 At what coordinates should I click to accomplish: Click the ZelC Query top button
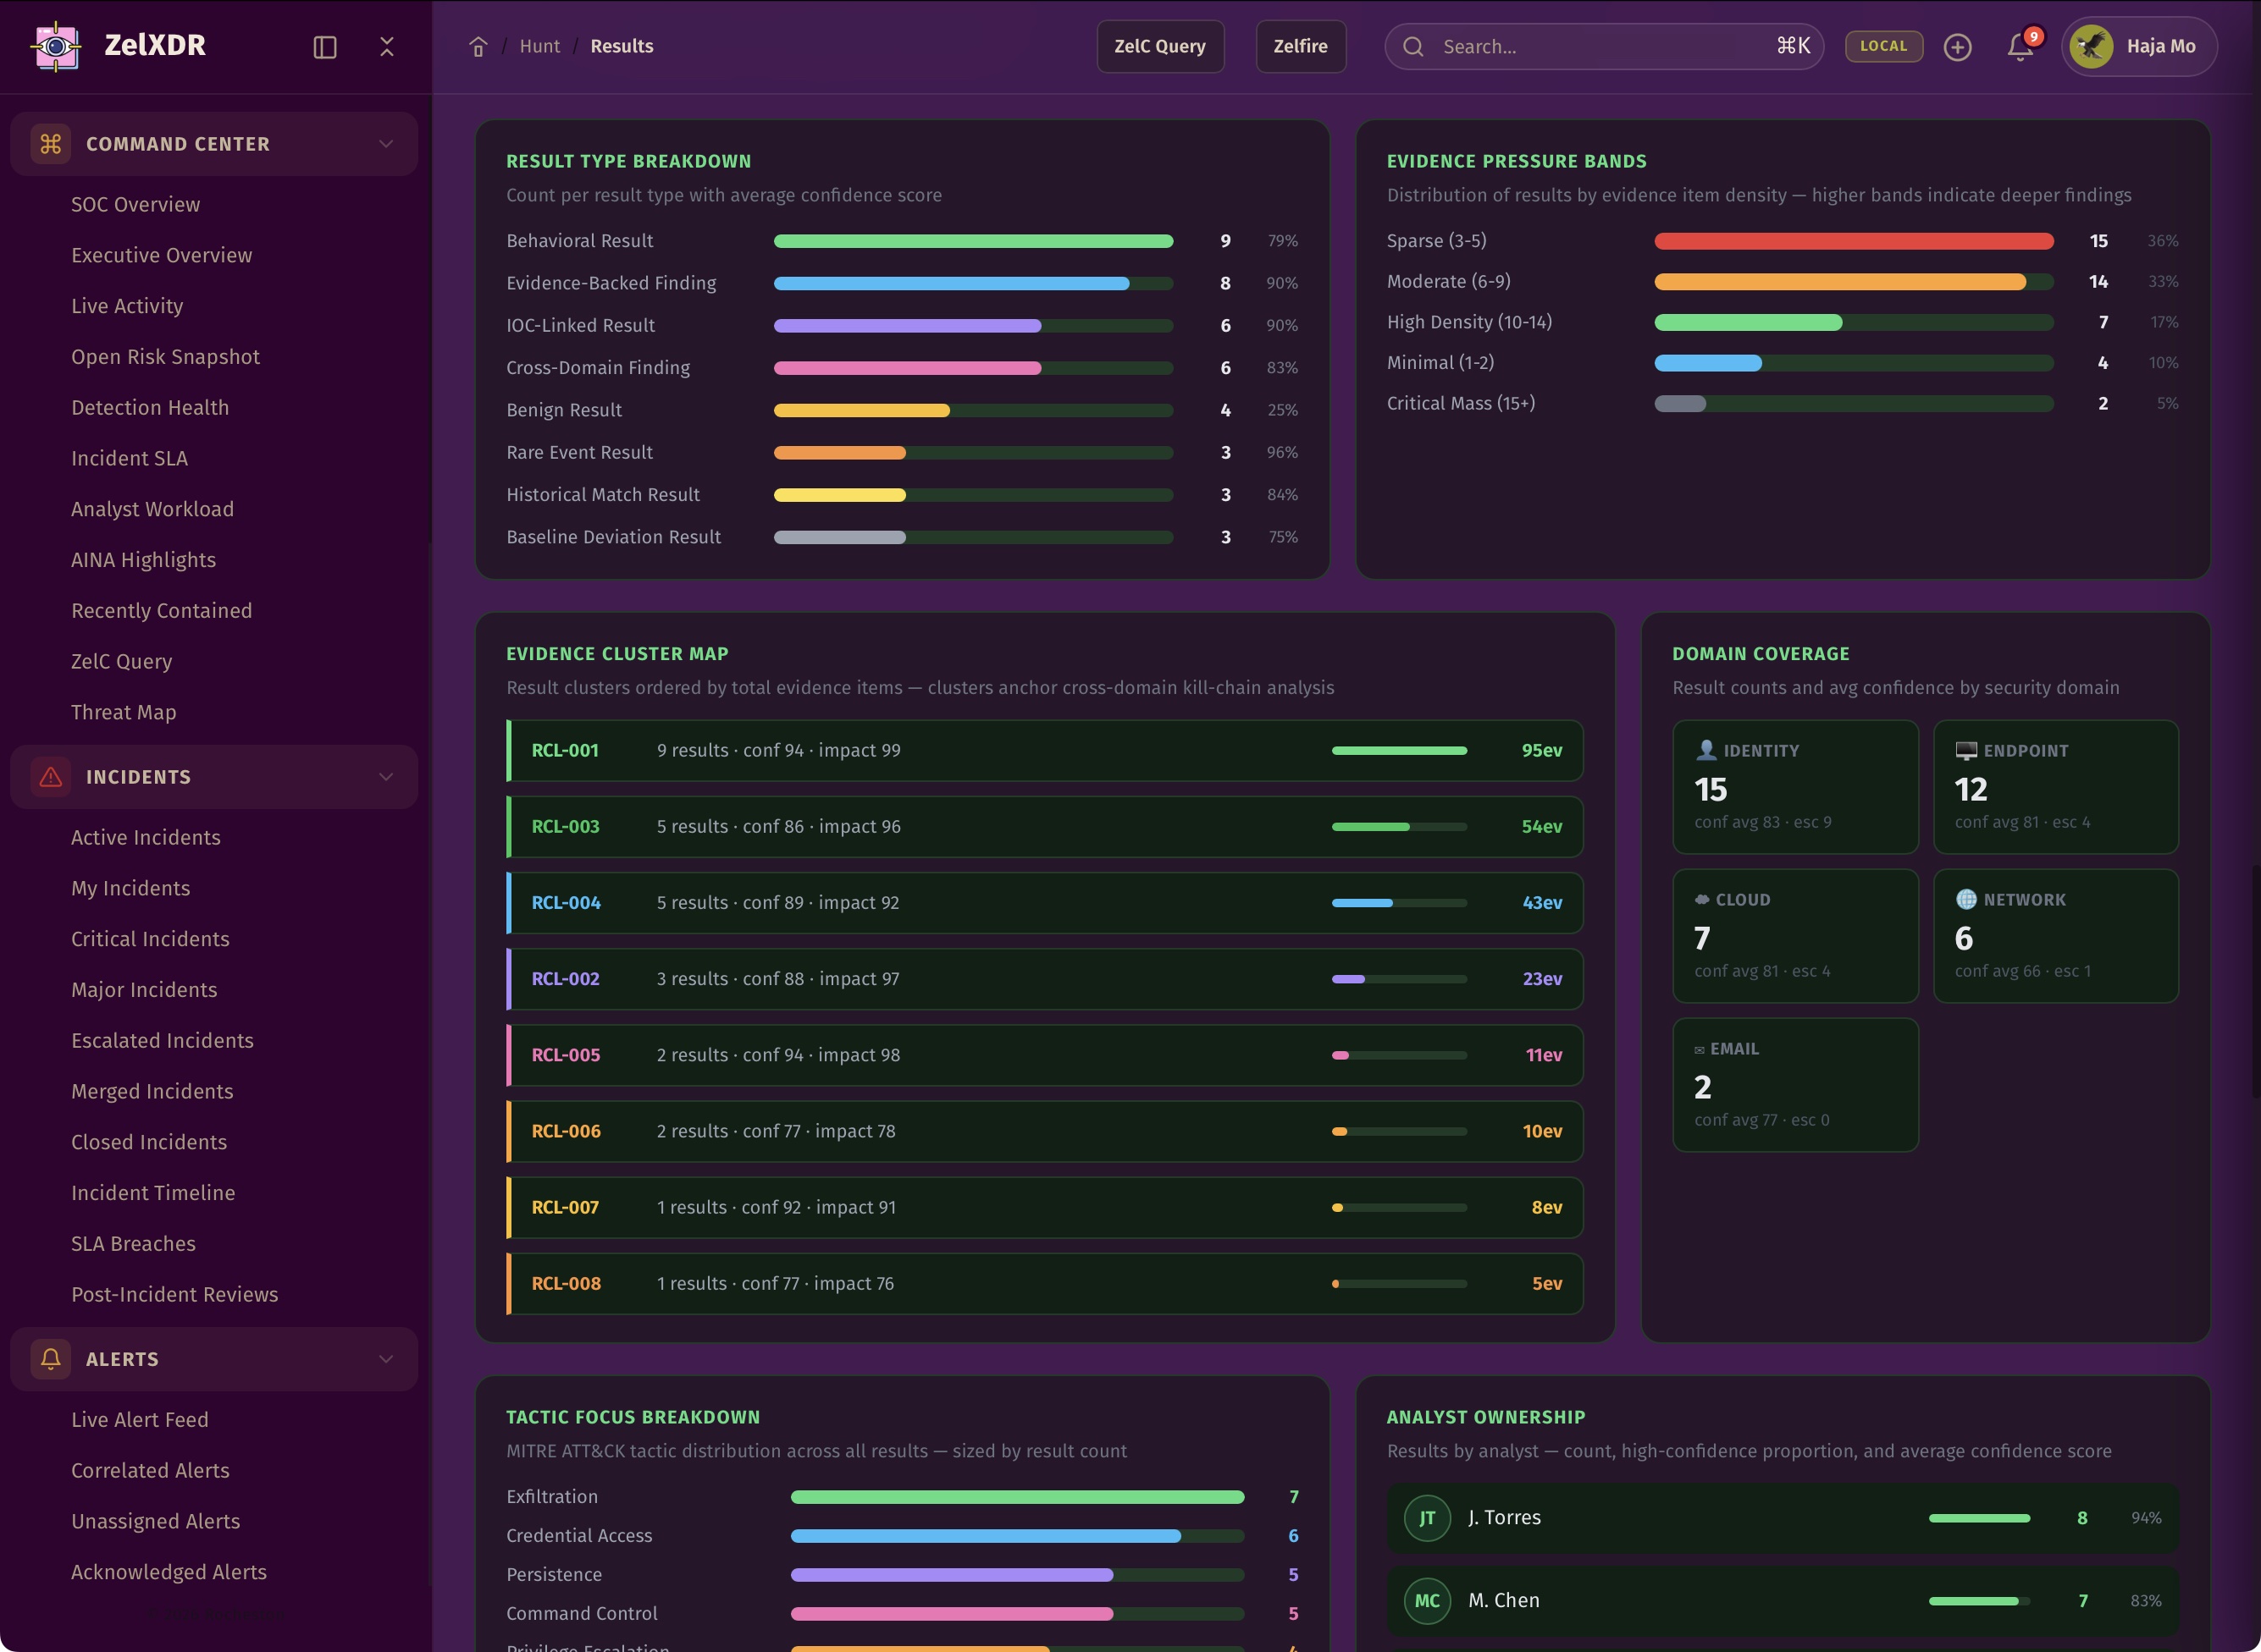click(x=1159, y=46)
